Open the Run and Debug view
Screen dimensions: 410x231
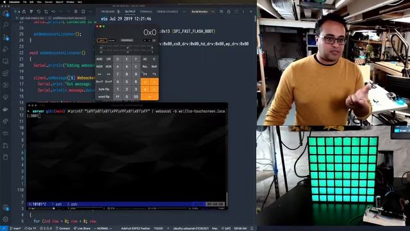click(6, 49)
